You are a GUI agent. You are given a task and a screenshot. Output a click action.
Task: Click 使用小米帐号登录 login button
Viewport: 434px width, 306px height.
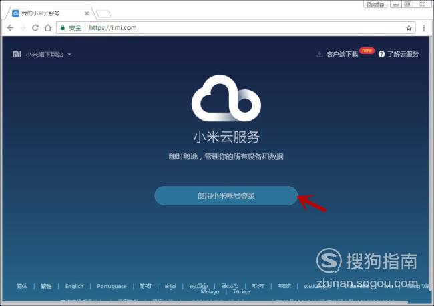point(226,196)
